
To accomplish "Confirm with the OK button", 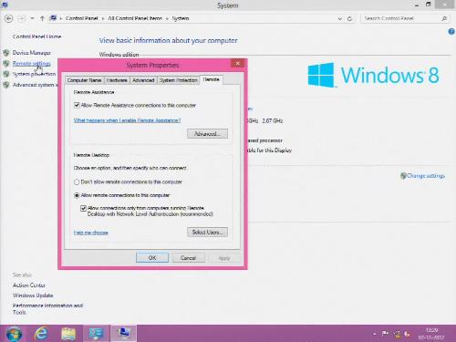I will tap(152, 258).
